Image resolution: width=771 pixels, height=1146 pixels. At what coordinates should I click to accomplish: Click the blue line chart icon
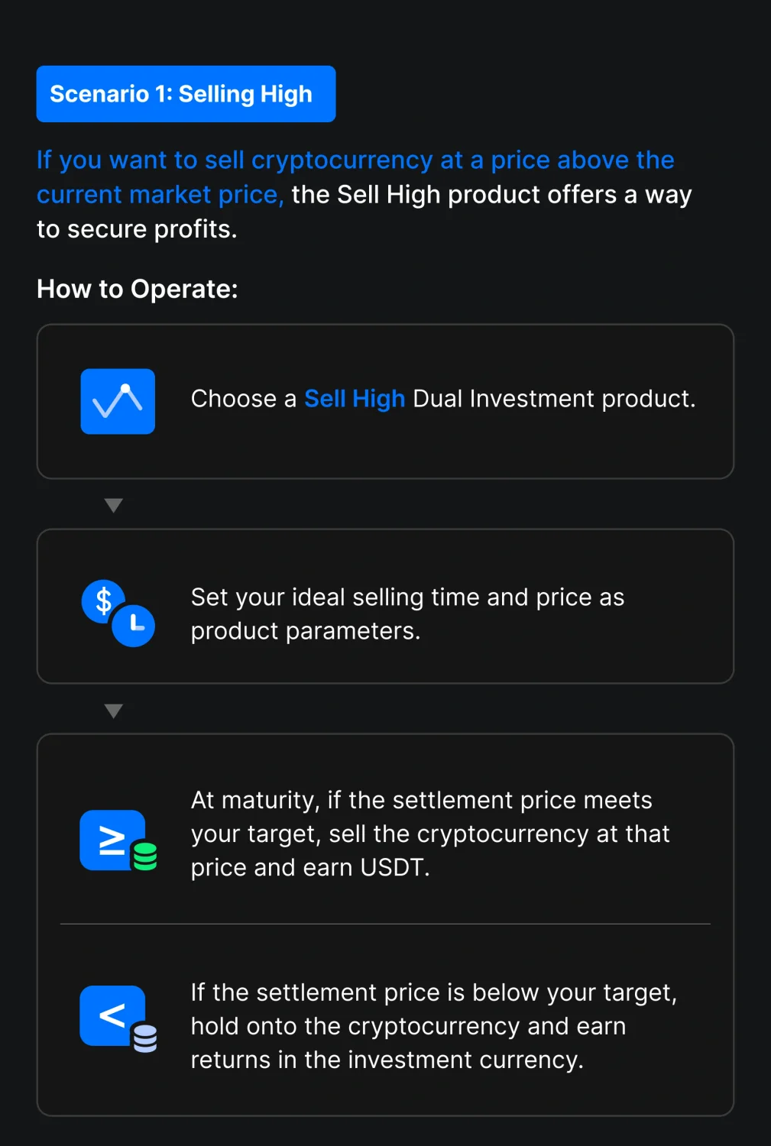click(118, 401)
